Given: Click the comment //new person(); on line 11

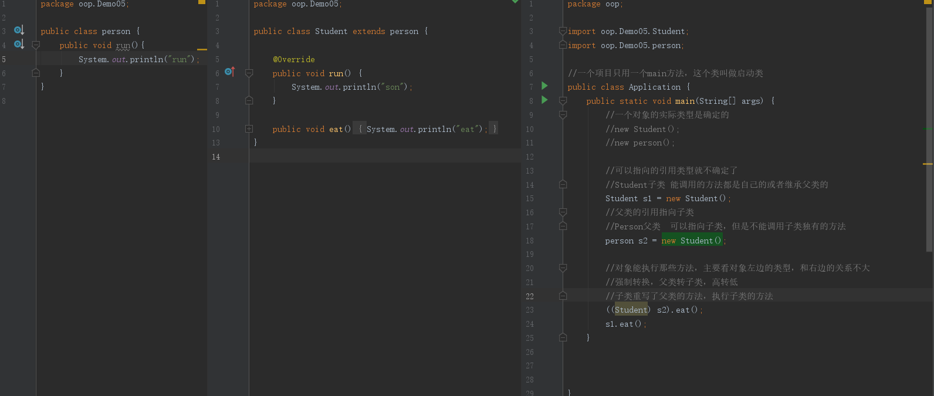Looking at the screenshot, I should 640,143.
